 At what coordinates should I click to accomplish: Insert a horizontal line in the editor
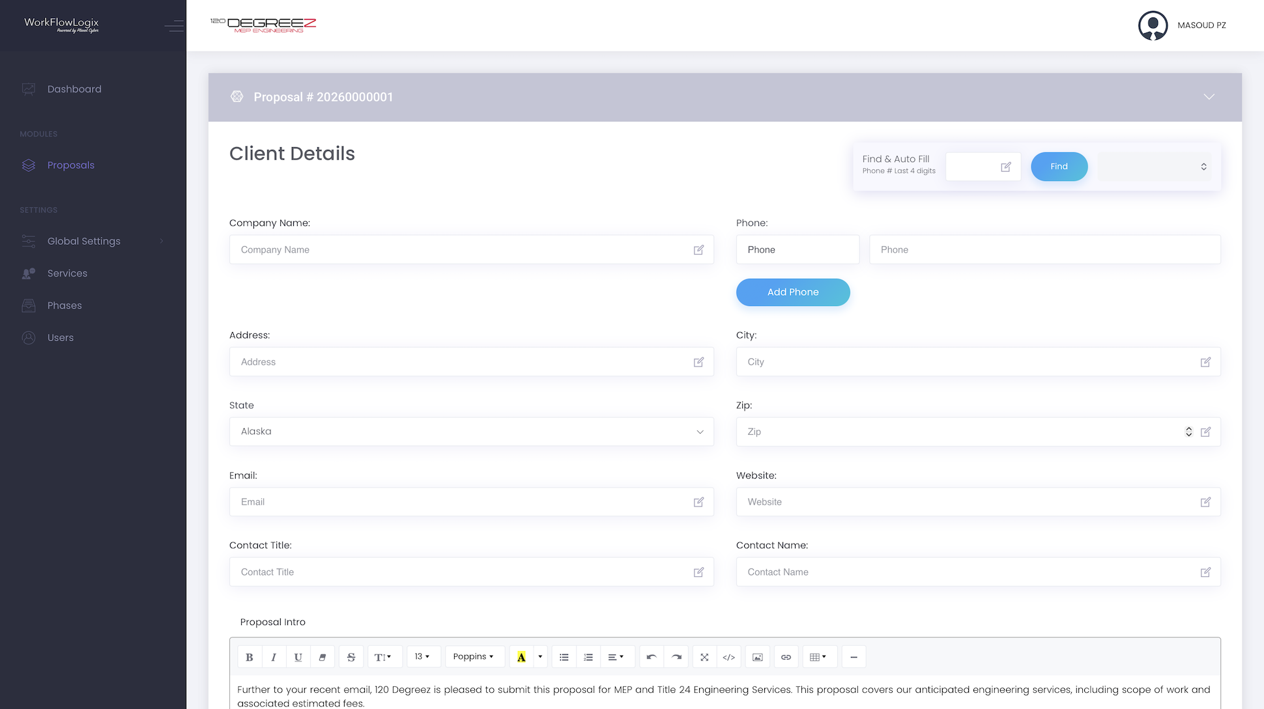click(x=854, y=656)
